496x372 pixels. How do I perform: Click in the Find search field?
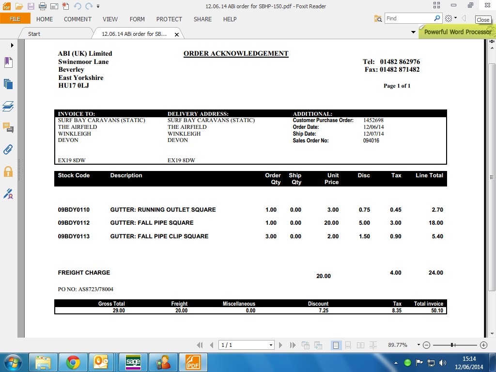point(408,18)
